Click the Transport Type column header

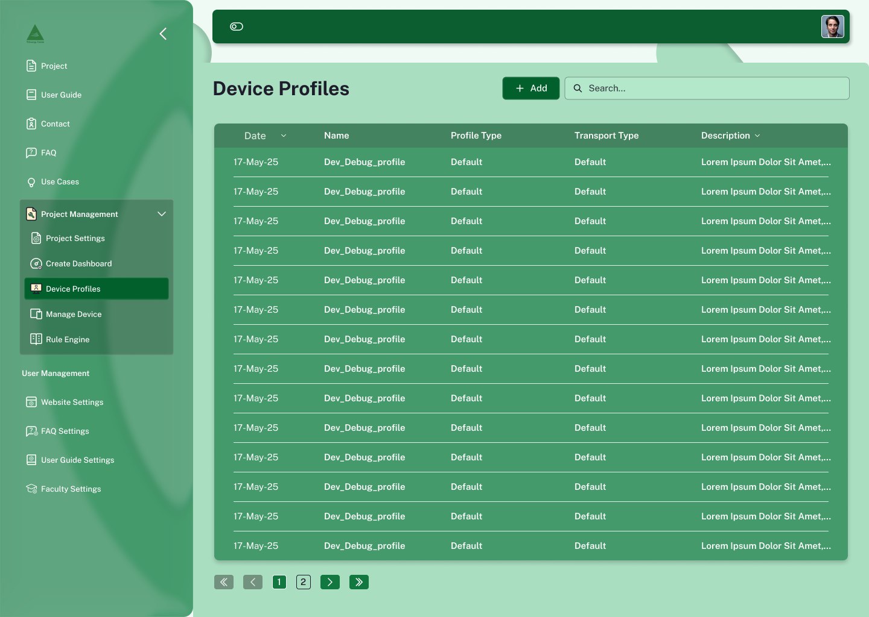606,136
